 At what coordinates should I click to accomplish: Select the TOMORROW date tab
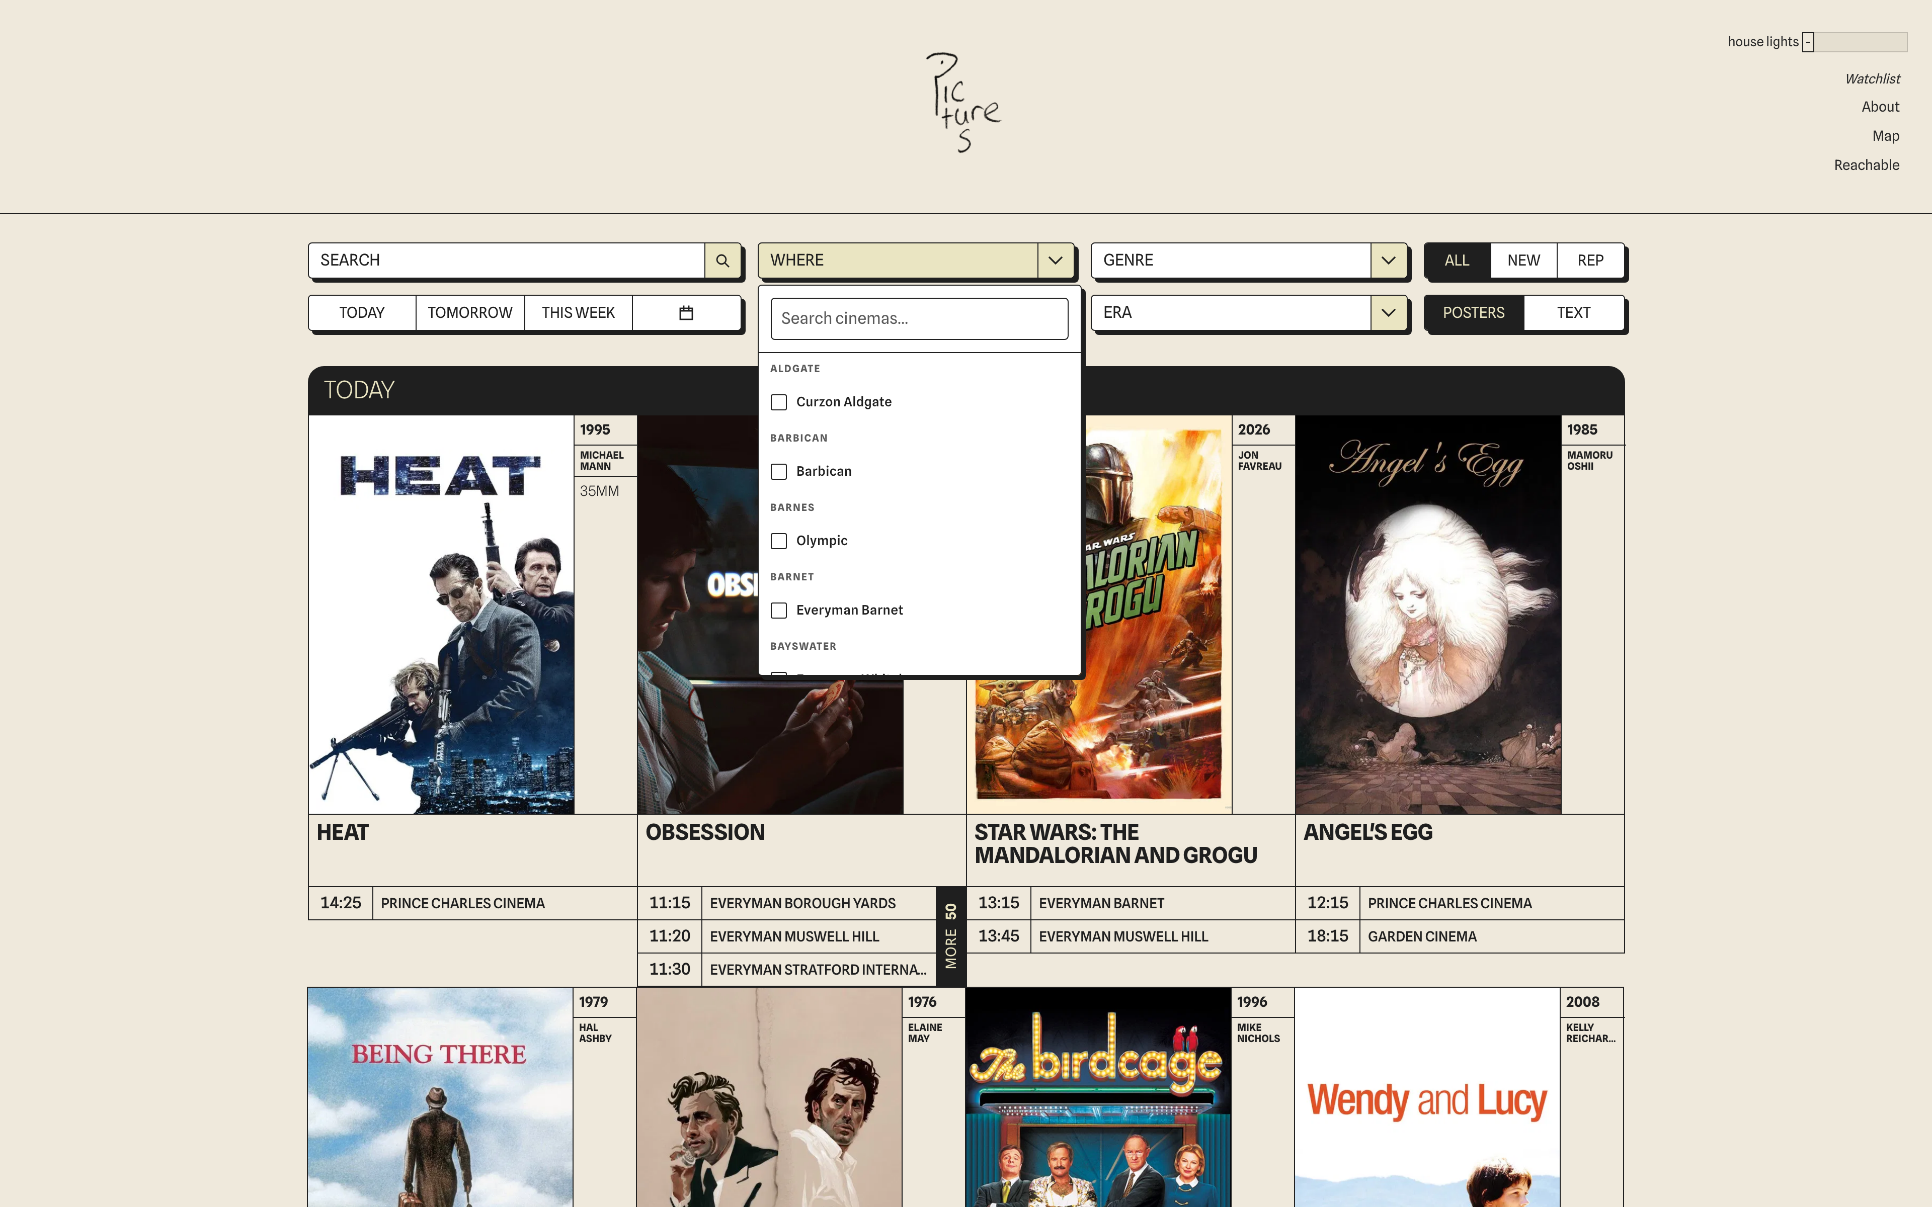click(x=470, y=313)
